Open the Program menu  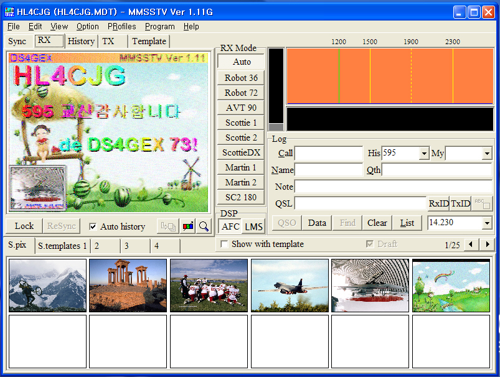tap(160, 27)
